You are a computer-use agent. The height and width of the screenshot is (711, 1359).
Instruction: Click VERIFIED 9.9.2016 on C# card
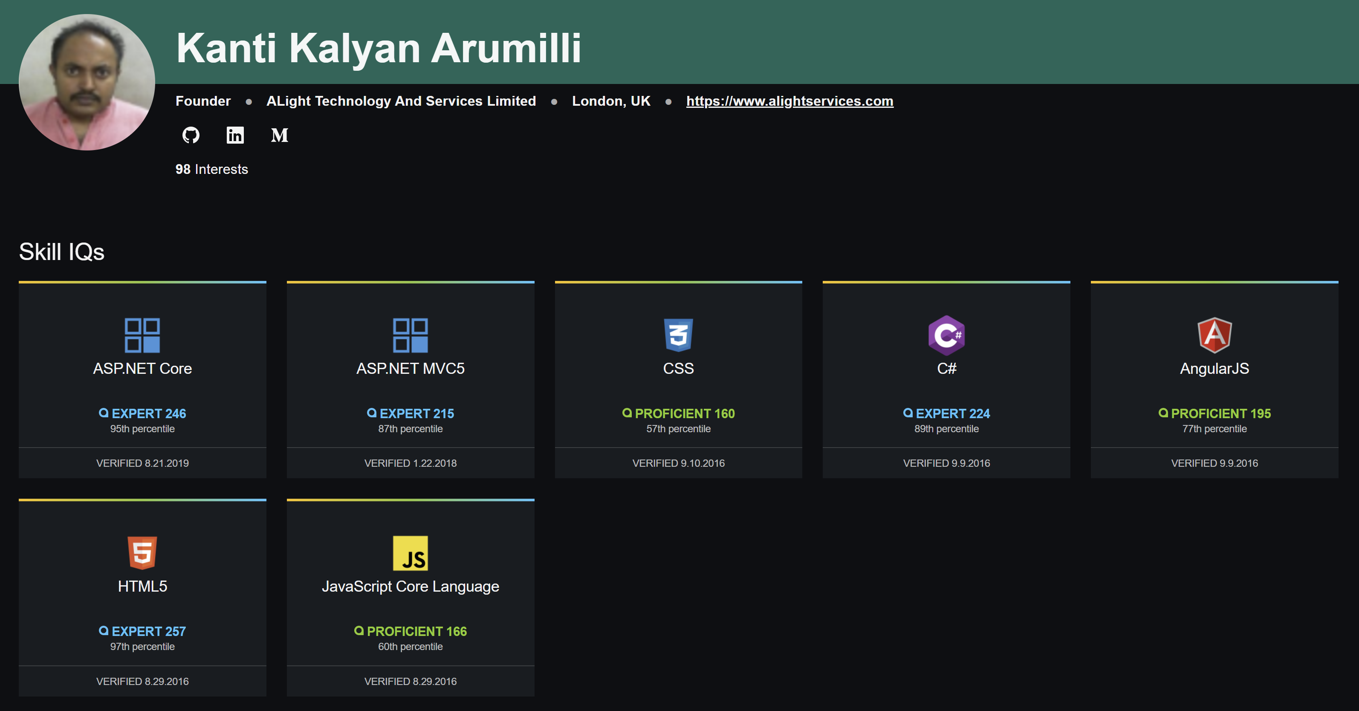click(x=946, y=463)
